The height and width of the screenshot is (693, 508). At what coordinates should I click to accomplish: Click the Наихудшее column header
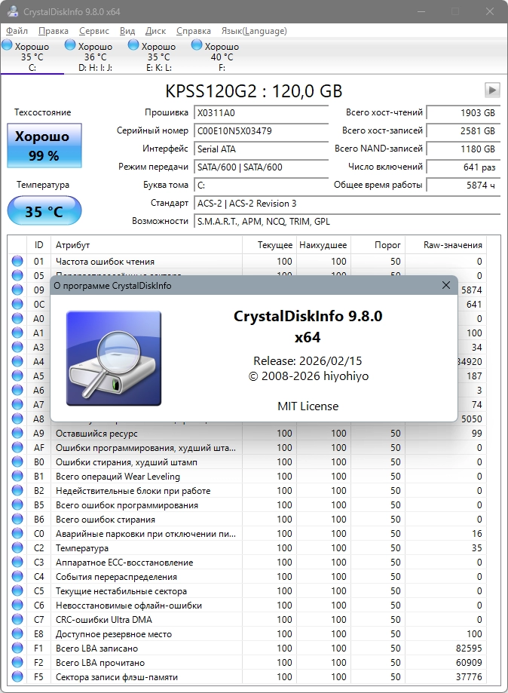[324, 245]
